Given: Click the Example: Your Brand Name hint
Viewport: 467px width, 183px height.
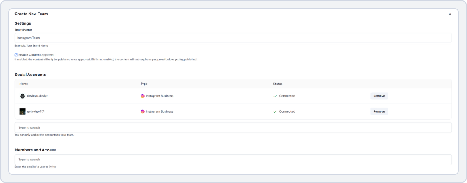Looking at the screenshot, I should tap(31, 46).
